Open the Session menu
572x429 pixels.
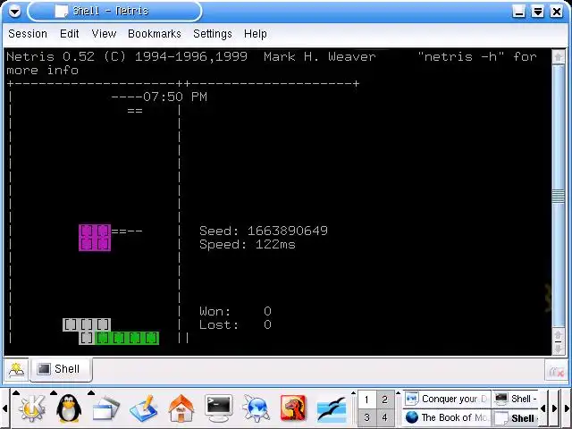28,34
